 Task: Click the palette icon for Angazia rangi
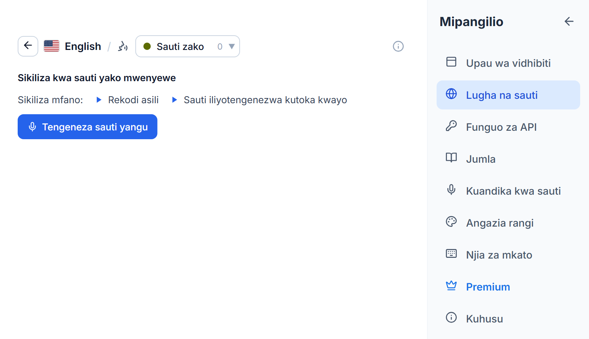click(451, 222)
